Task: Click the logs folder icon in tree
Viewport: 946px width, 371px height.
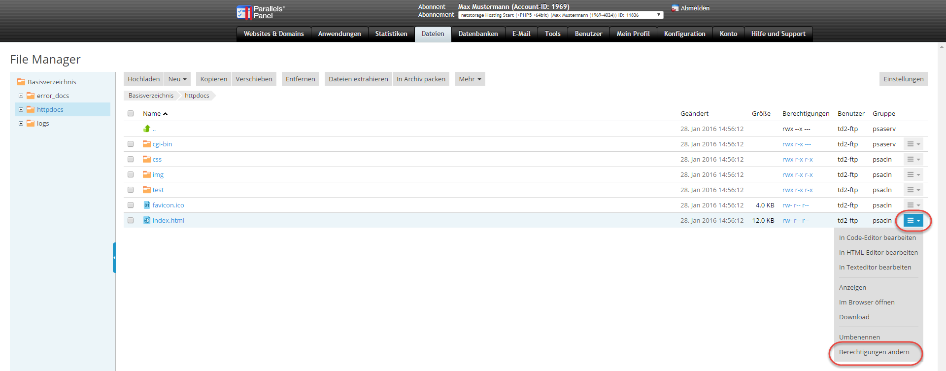Action: [31, 123]
